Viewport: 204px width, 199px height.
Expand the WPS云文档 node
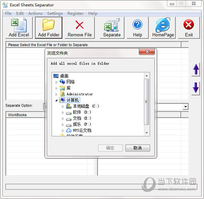coord(63,131)
